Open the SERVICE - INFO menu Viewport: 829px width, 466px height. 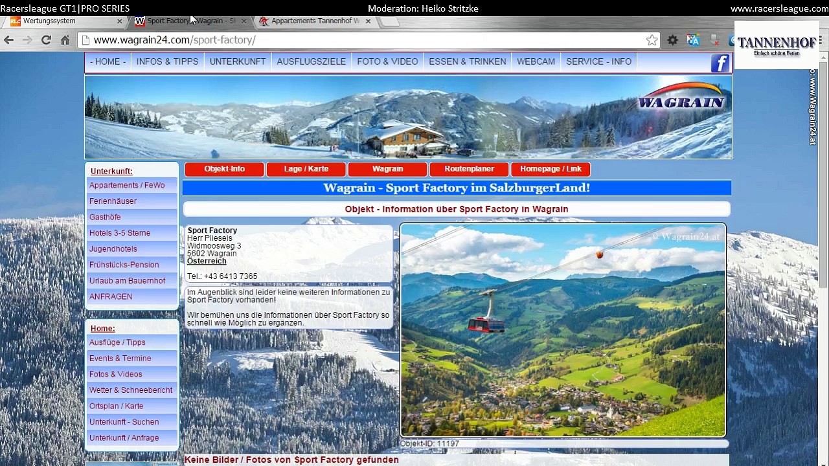click(598, 61)
